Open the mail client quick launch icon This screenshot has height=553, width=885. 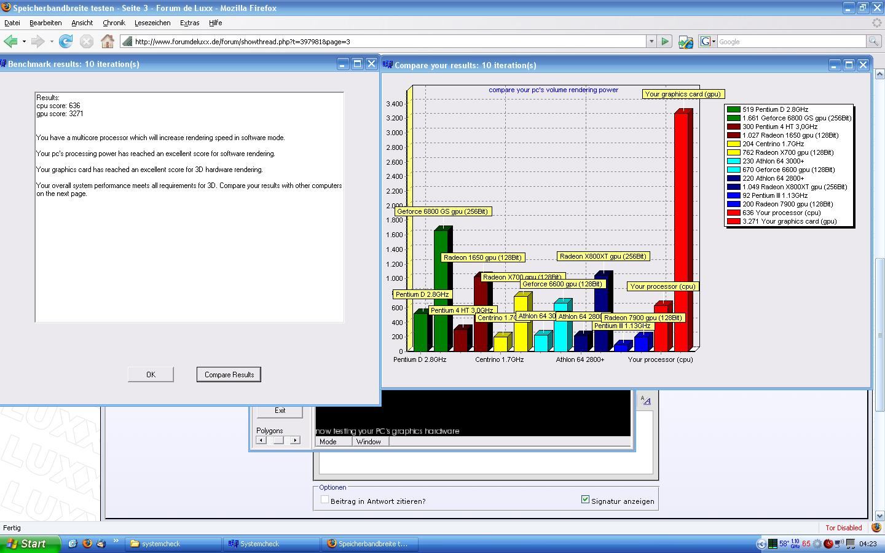(x=101, y=544)
